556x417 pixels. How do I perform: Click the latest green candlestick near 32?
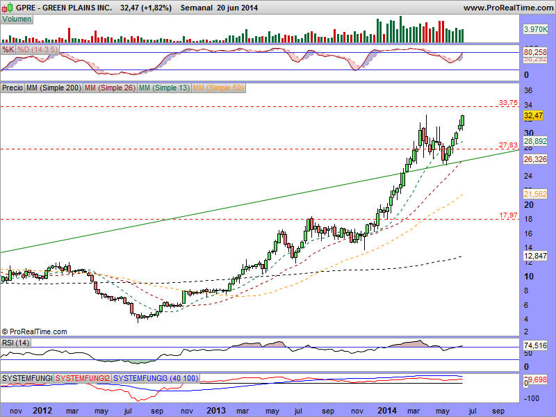click(x=463, y=120)
